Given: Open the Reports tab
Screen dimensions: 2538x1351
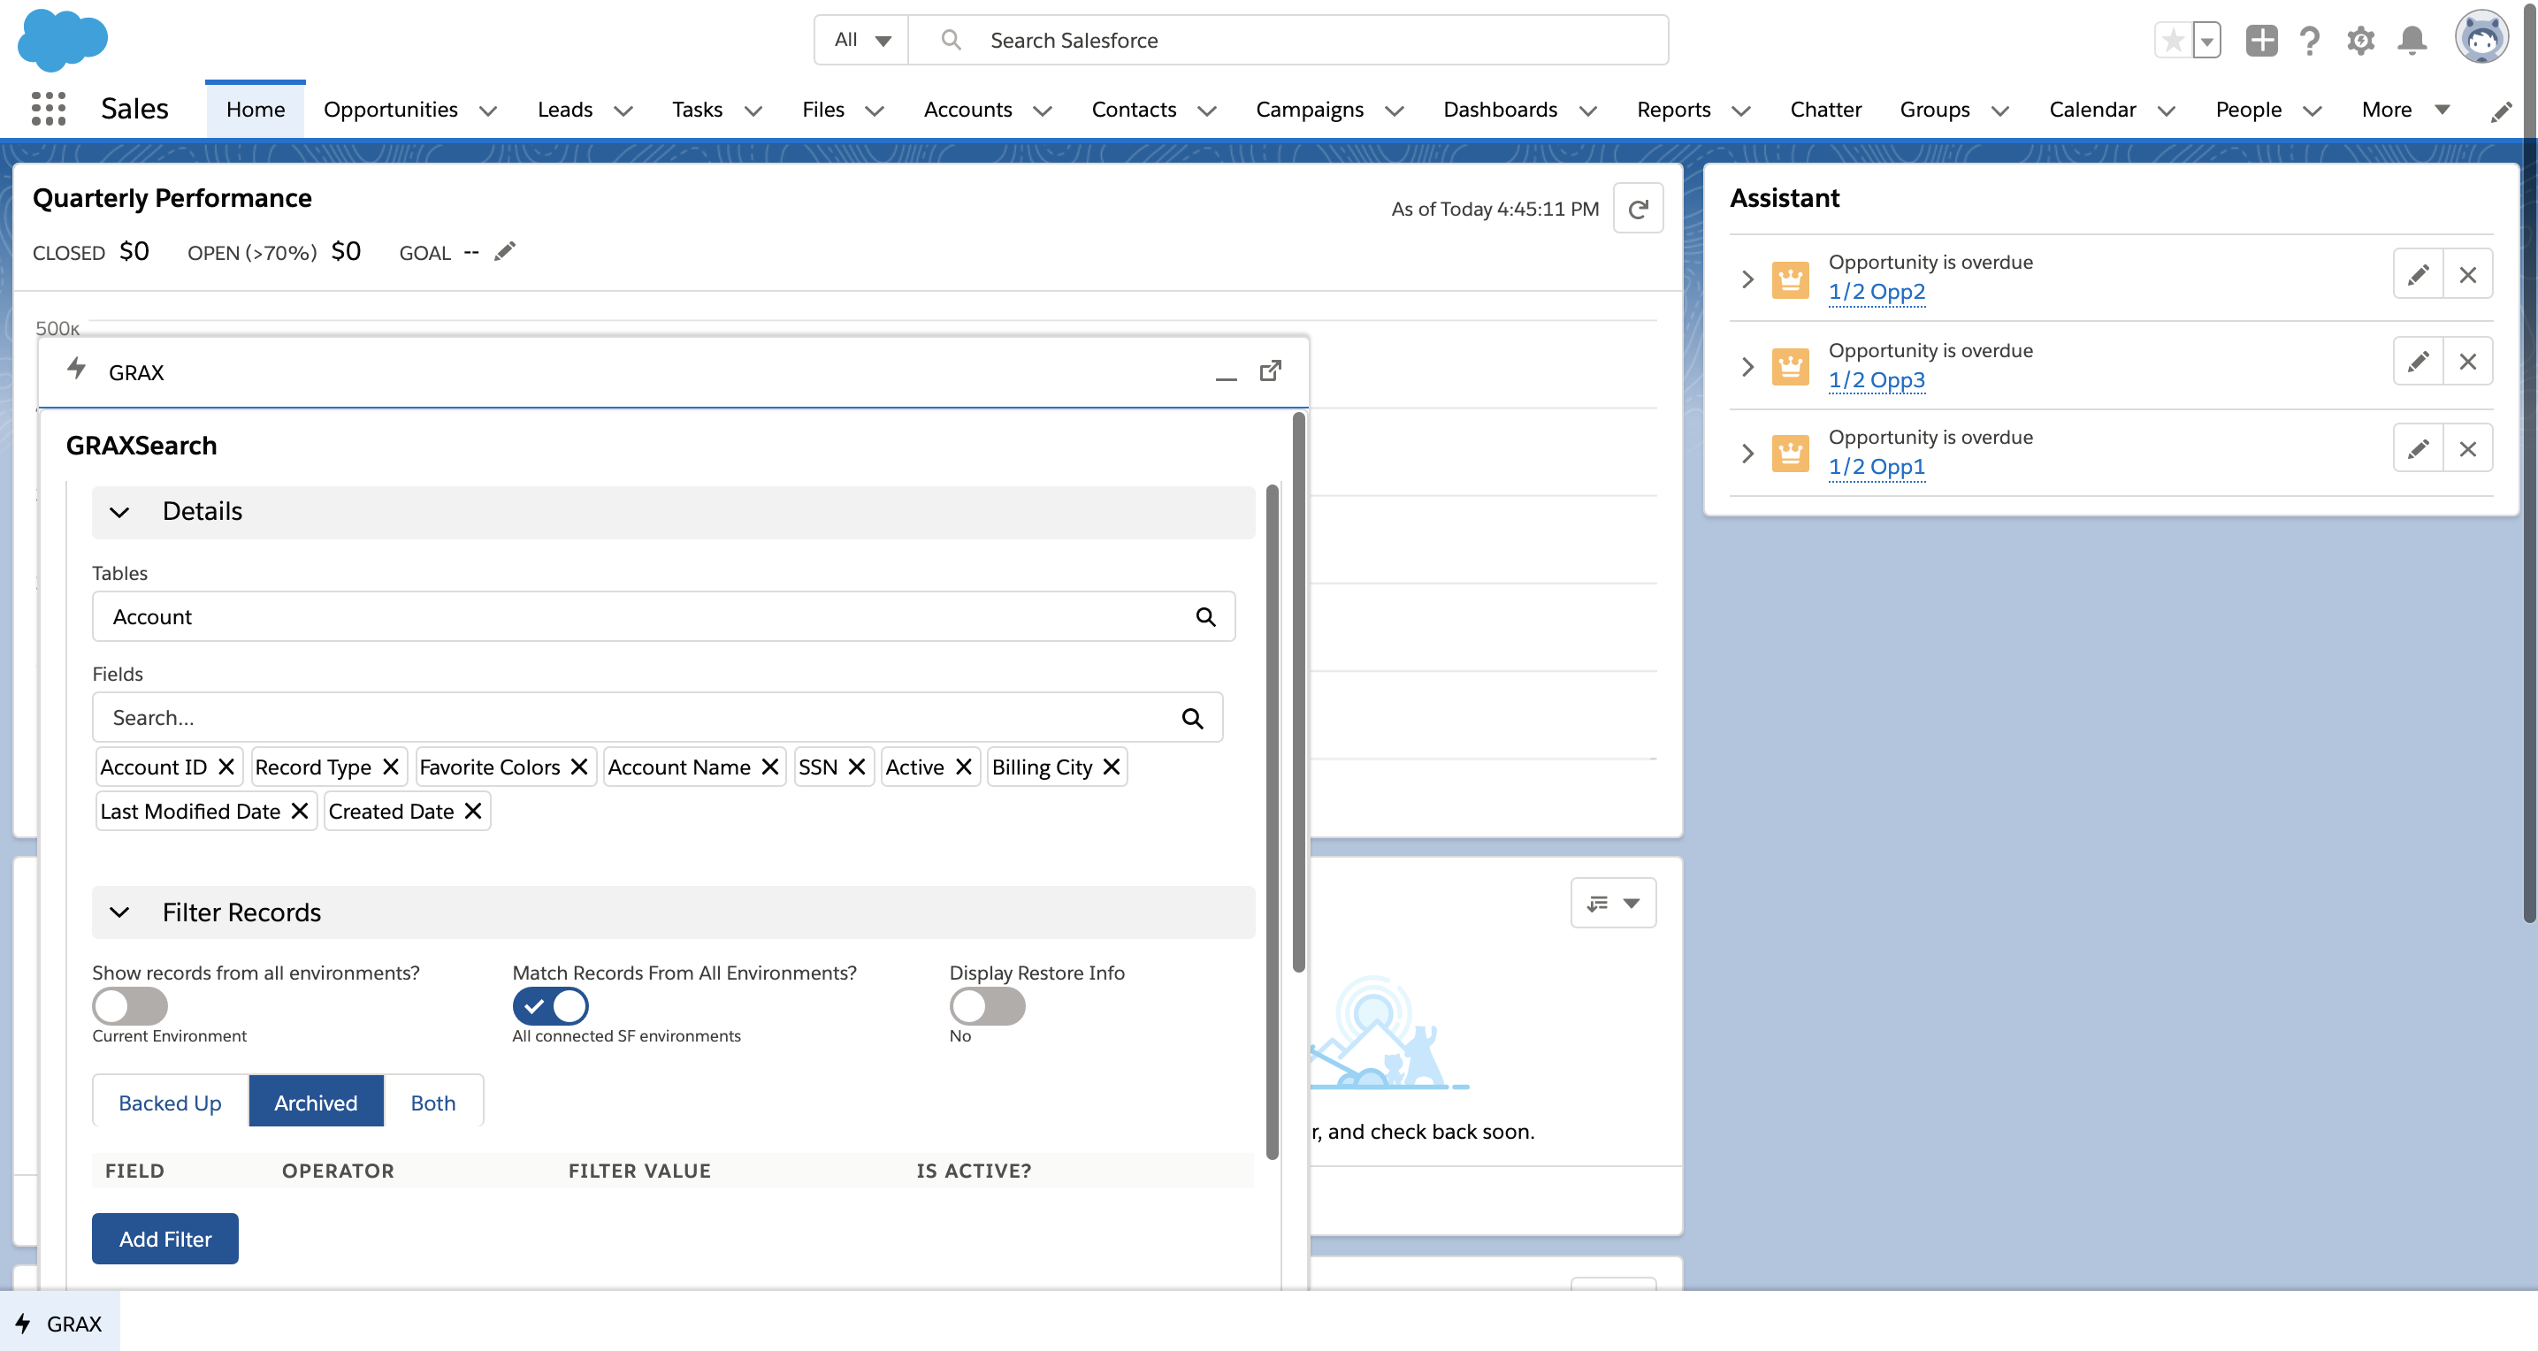Looking at the screenshot, I should click(x=1673, y=110).
